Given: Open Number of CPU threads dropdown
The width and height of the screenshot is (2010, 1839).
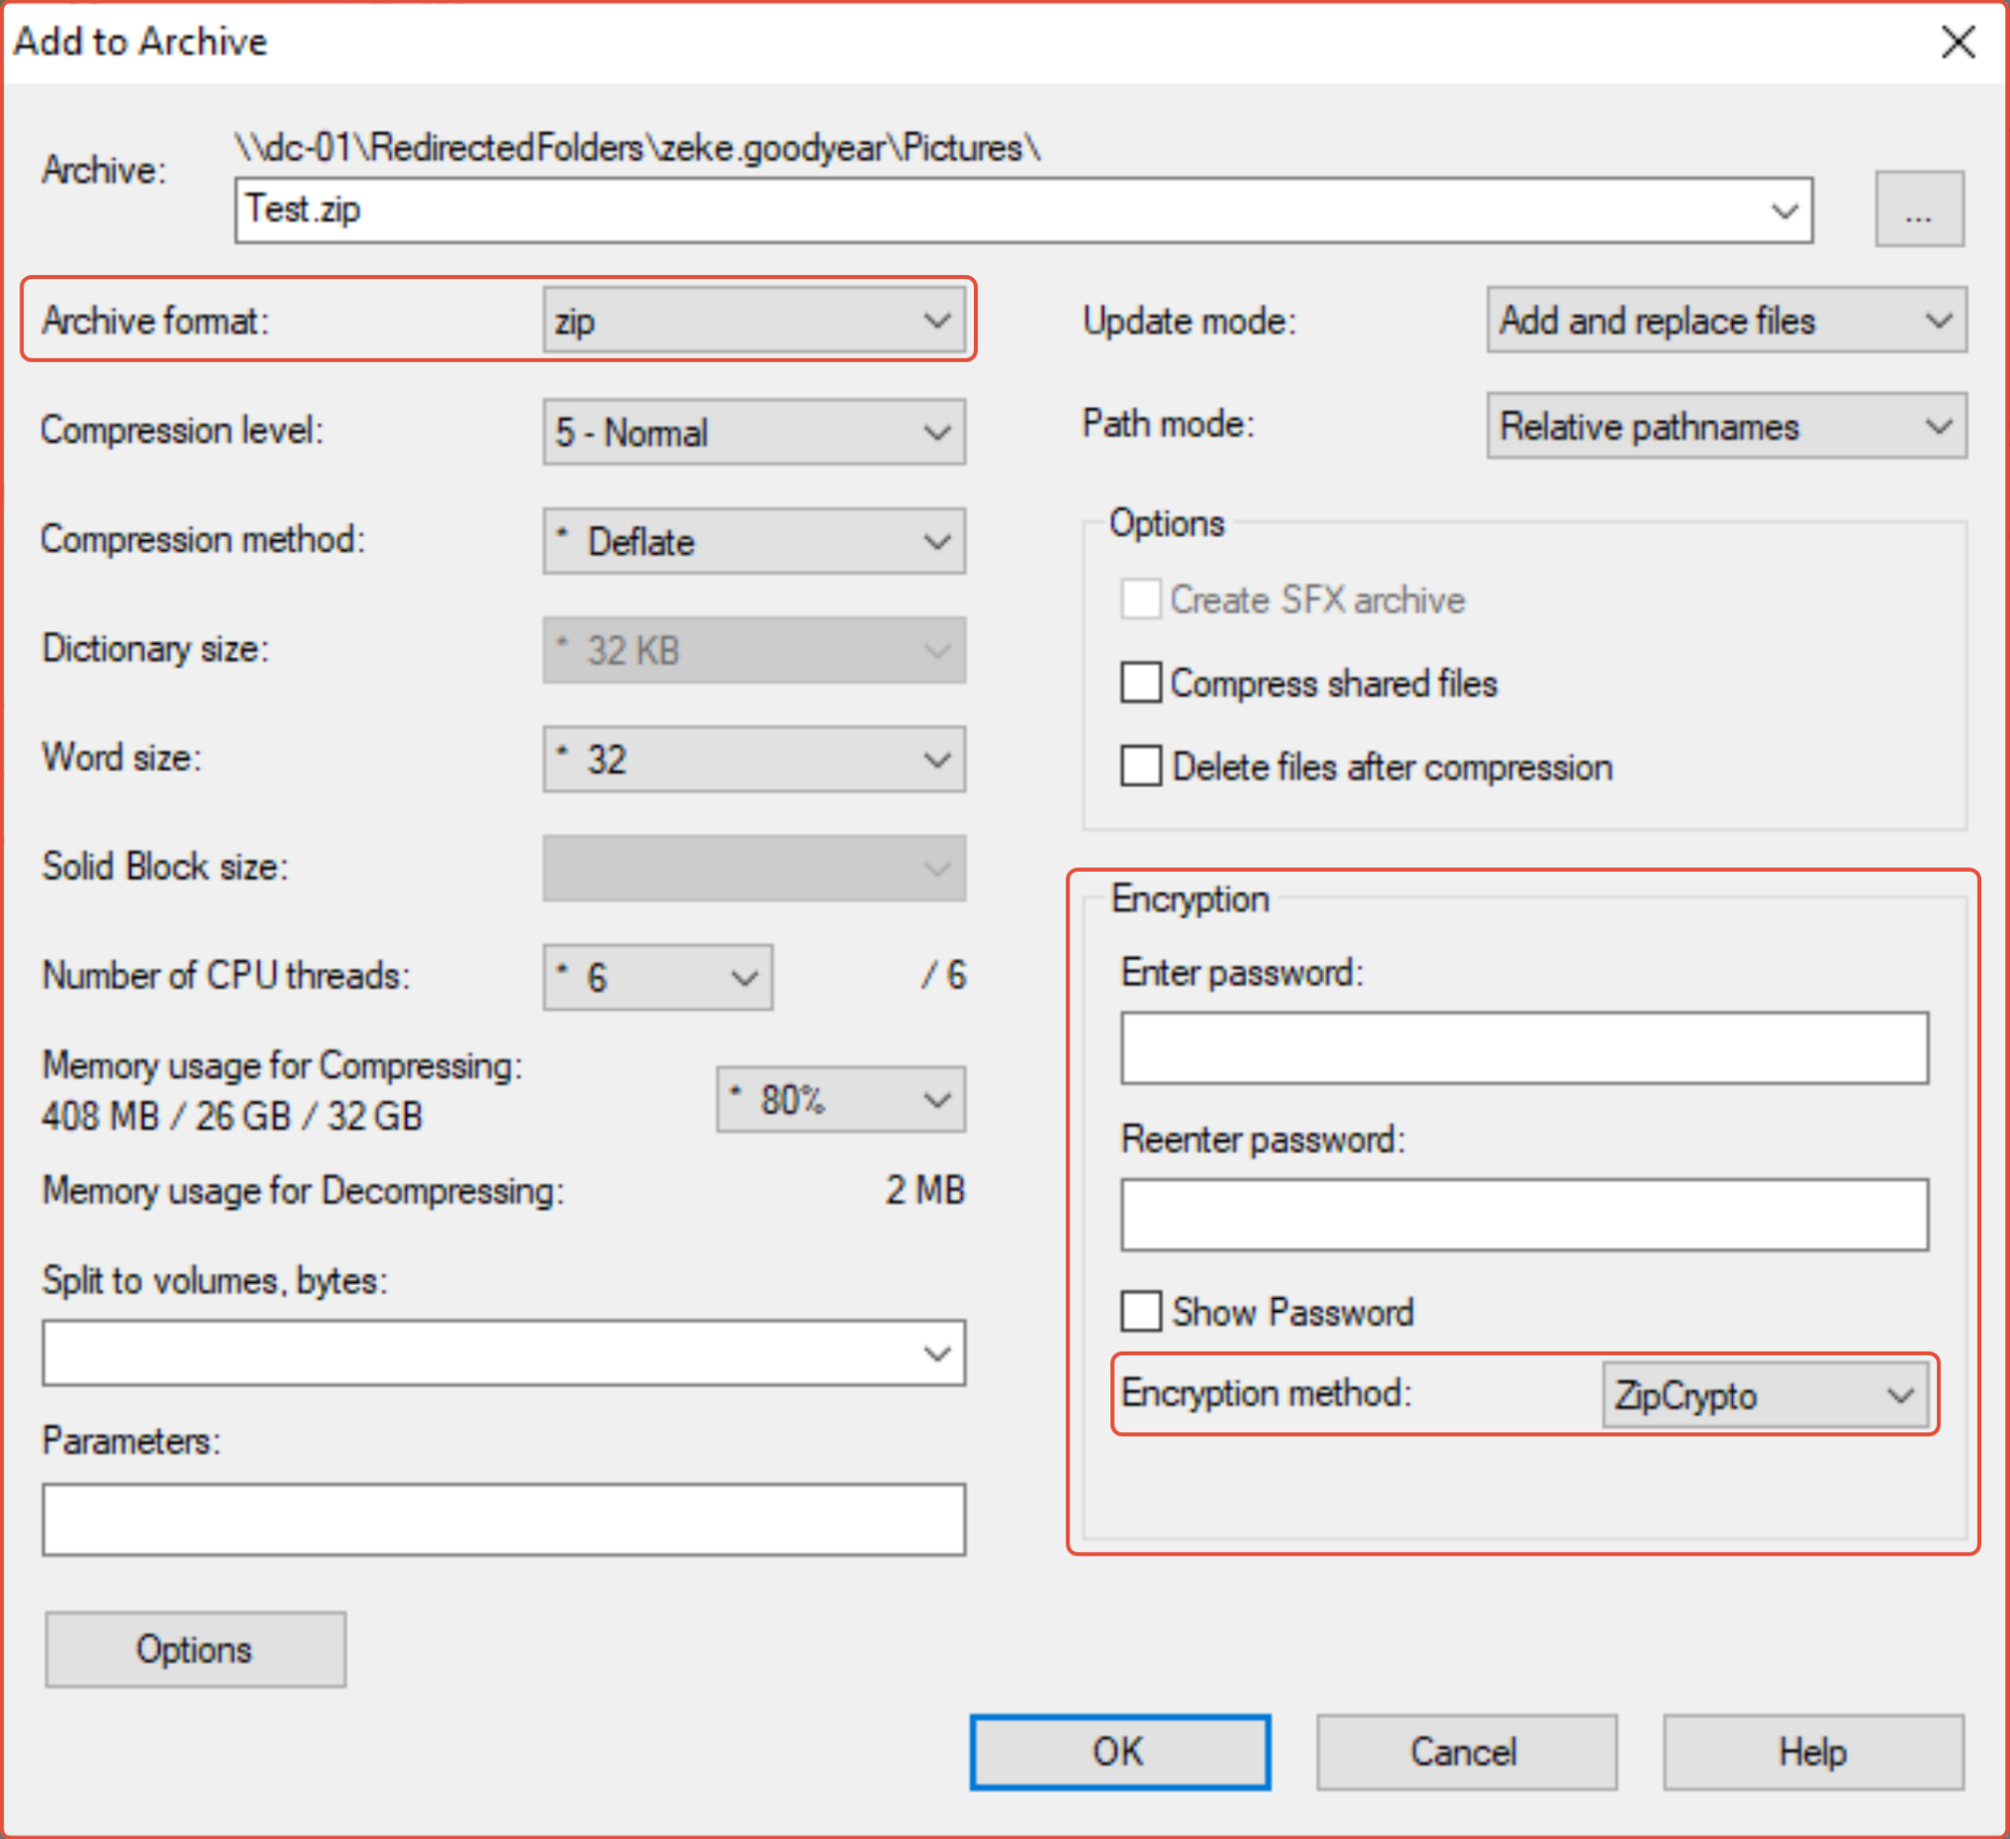Looking at the screenshot, I should tap(658, 976).
